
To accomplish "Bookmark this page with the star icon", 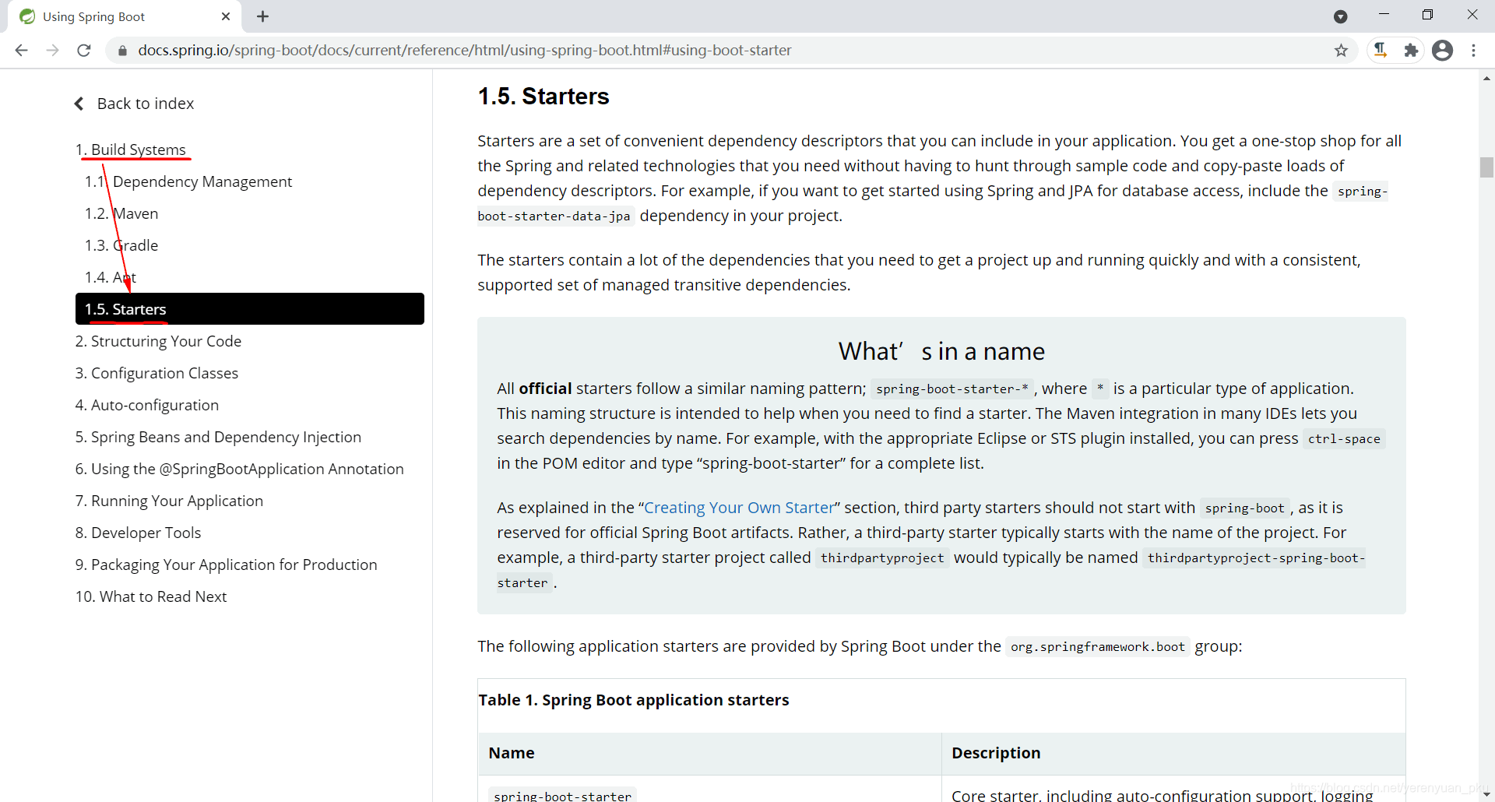I will (x=1341, y=51).
